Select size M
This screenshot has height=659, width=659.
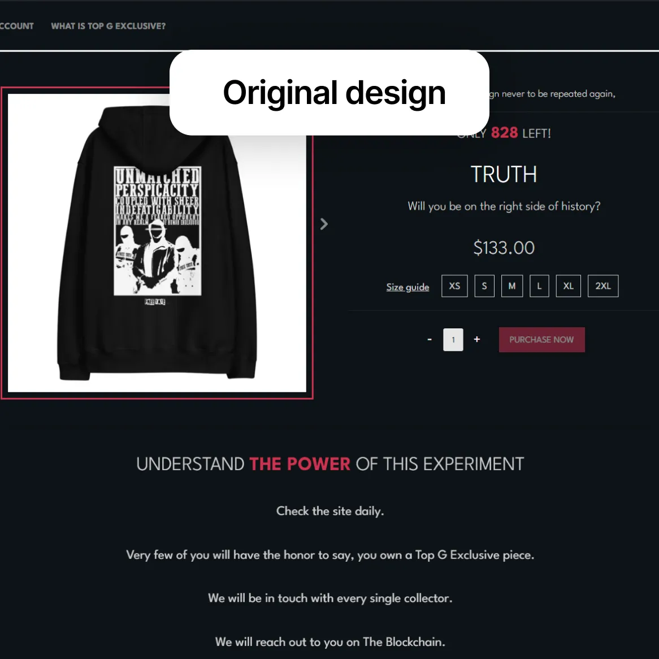[512, 286]
